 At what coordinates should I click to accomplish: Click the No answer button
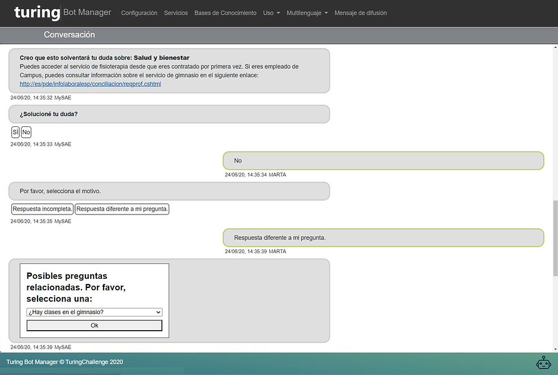[26, 132]
